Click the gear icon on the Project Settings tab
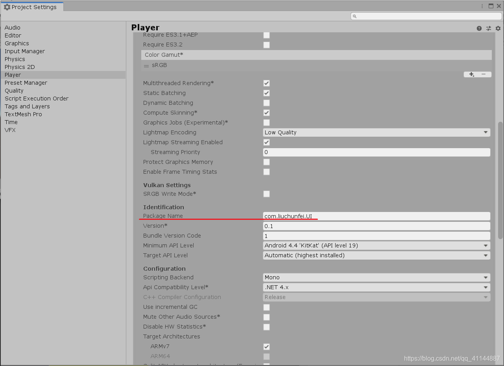 tap(7, 6)
